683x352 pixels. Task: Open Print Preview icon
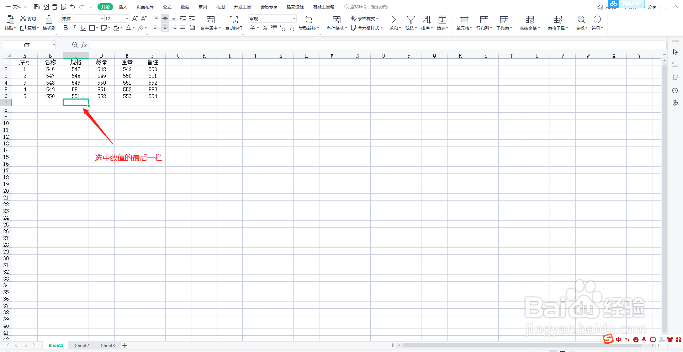(x=64, y=7)
